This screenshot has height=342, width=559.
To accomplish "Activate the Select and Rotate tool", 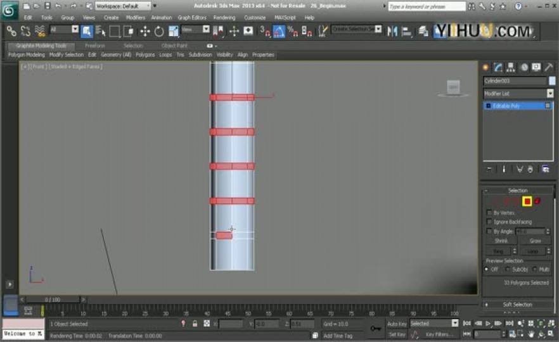I will [159, 32].
